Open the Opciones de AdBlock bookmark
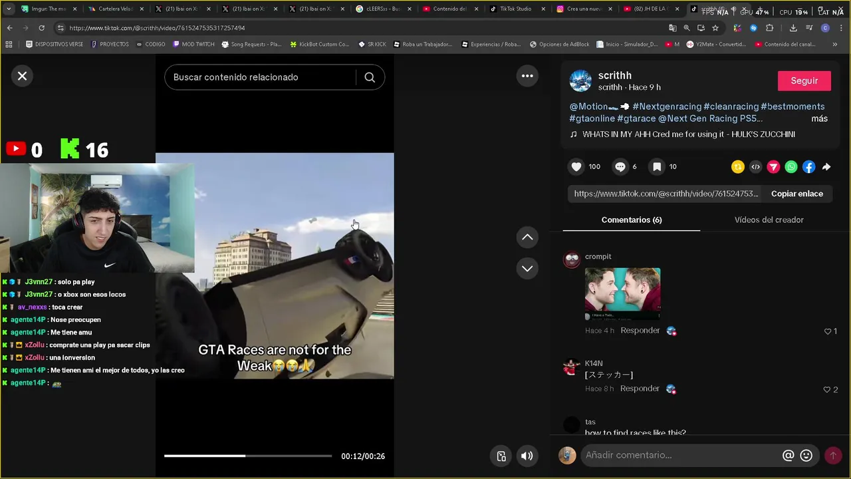The height and width of the screenshot is (479, 851). 560,45
